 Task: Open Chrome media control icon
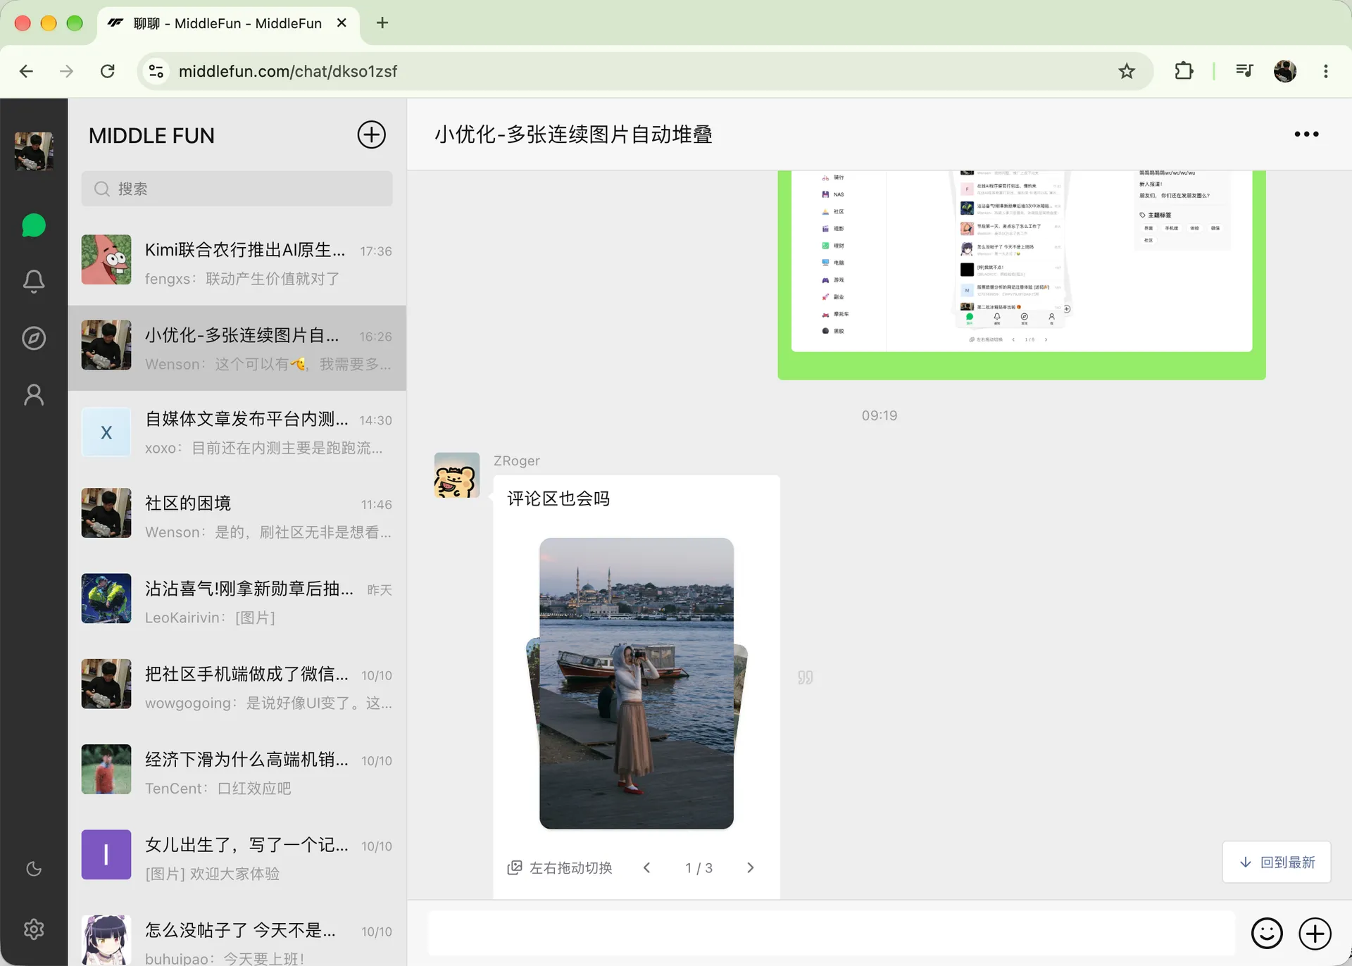[x=1244, y=71]
